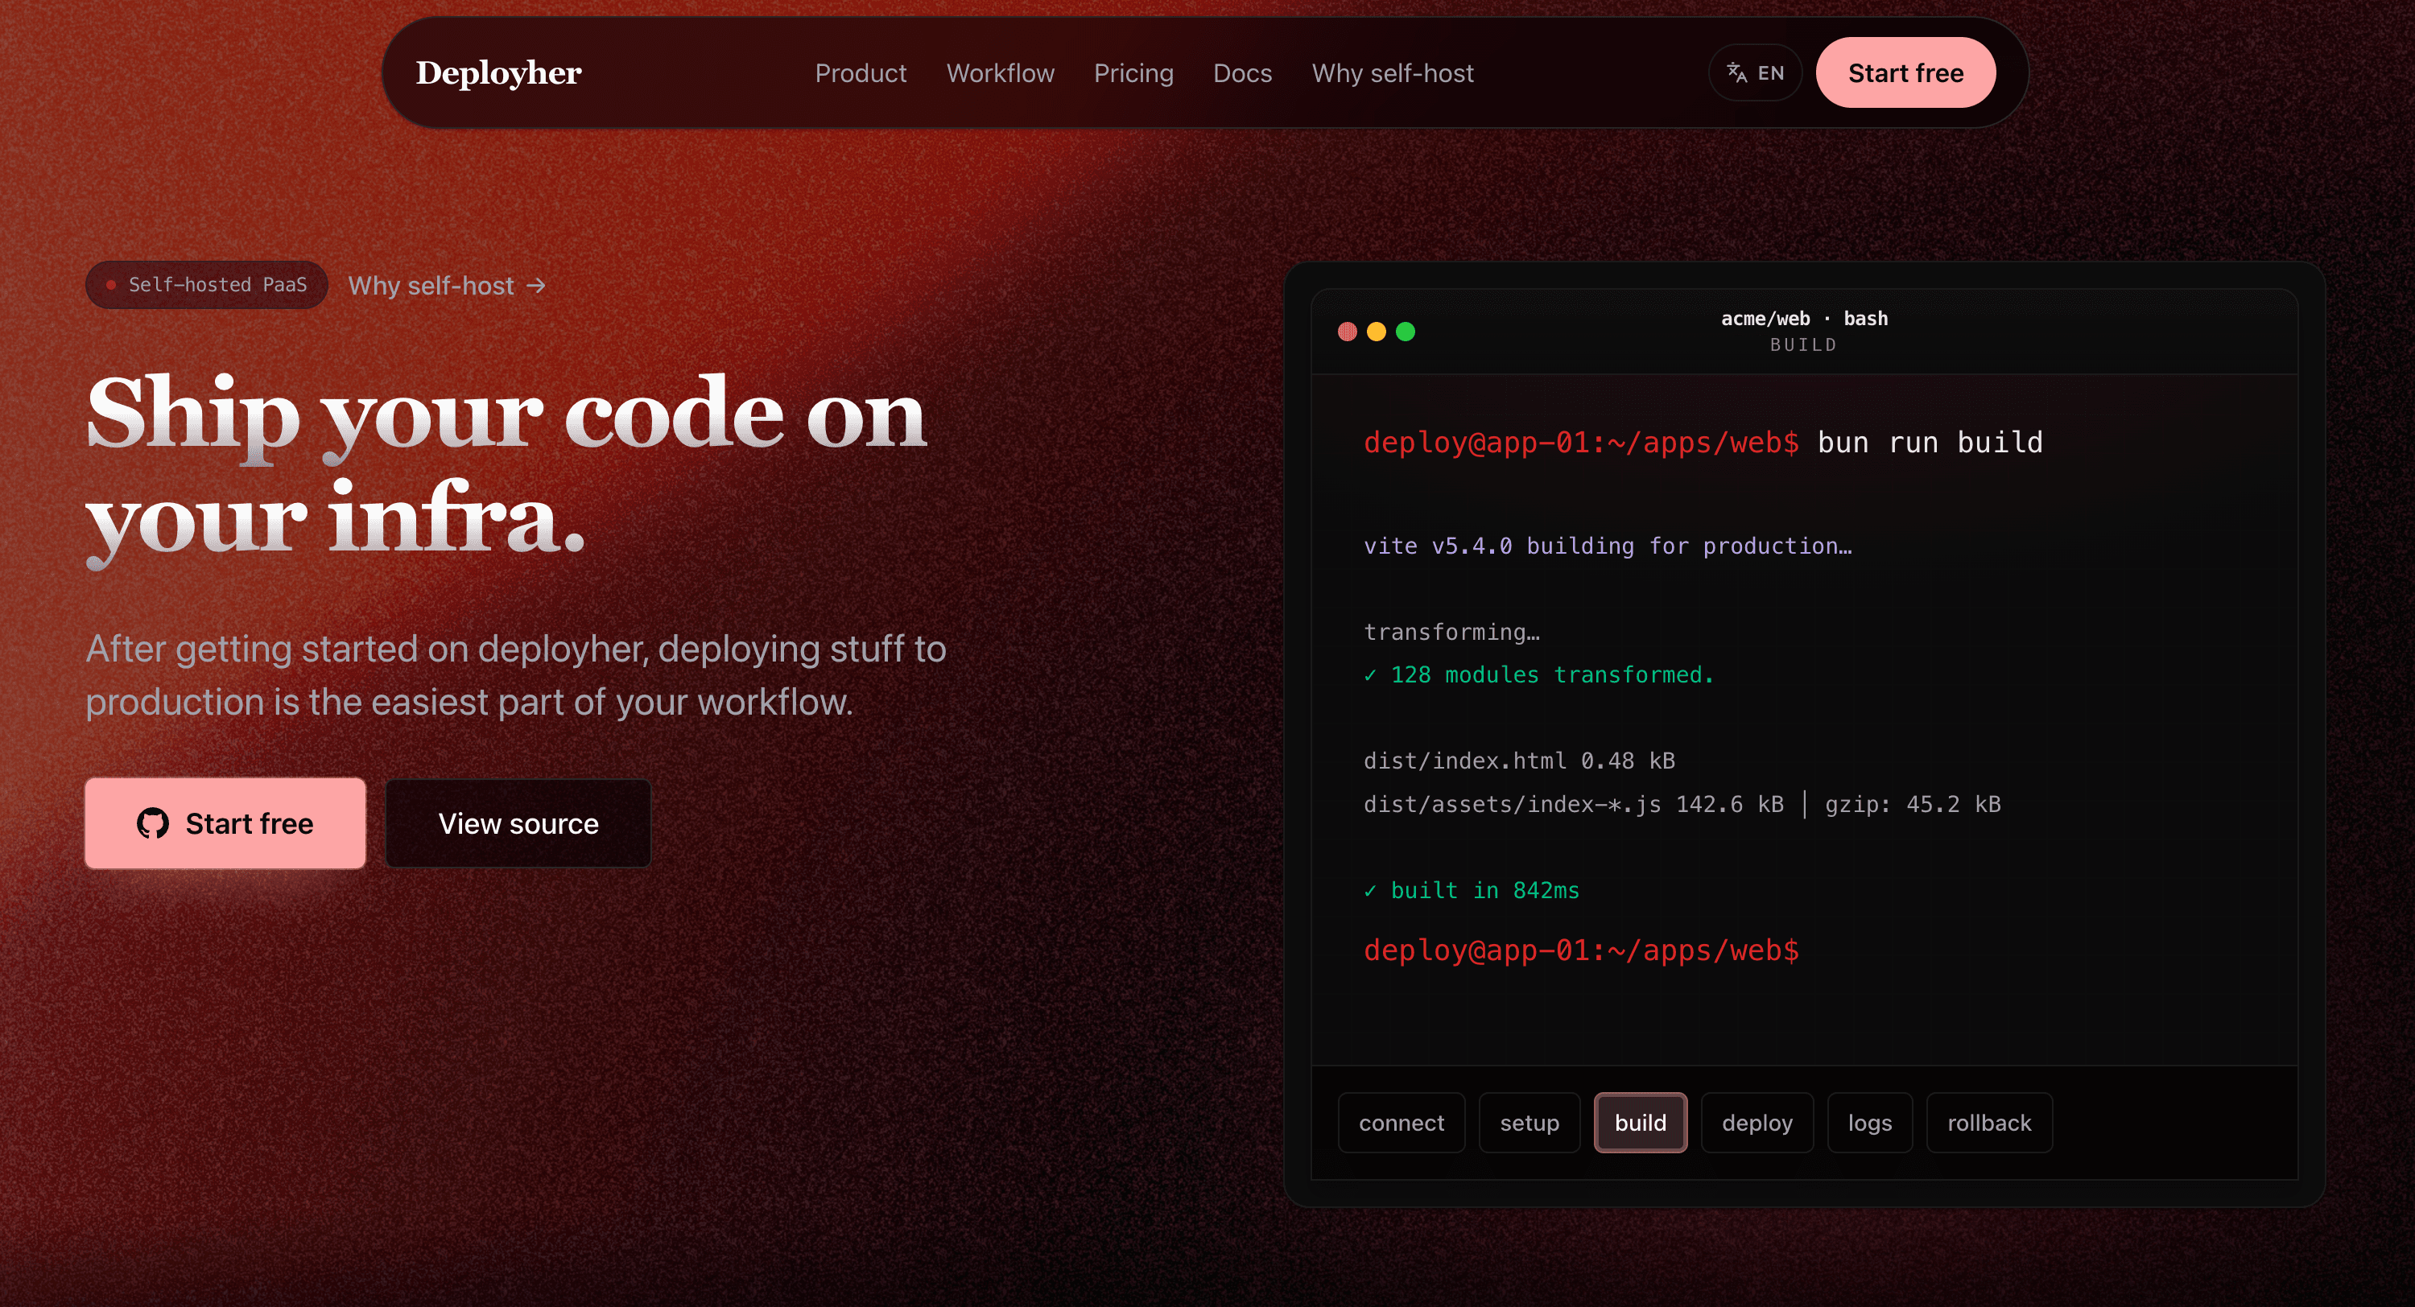Click the green terminal window dot
Image resolution: width=2415 pixels, height=1307 pixels.
(1405, 332)
